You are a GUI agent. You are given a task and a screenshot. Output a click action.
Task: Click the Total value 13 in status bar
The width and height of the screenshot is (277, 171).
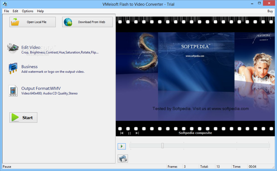[x=218, y=167]
